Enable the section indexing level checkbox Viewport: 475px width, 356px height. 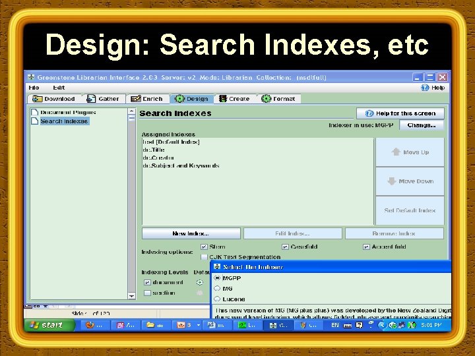147,293
